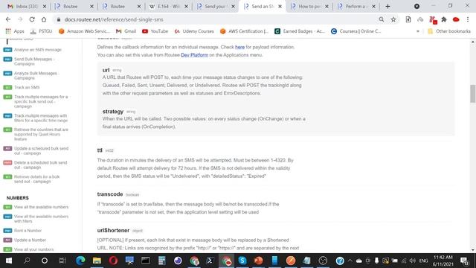Close the Send an SMS tab
The image size is (476, 268).
pos(280,7)
